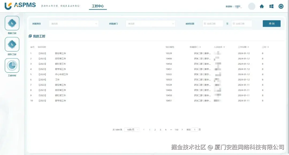Open the app grid icon top right

(271, 6)
